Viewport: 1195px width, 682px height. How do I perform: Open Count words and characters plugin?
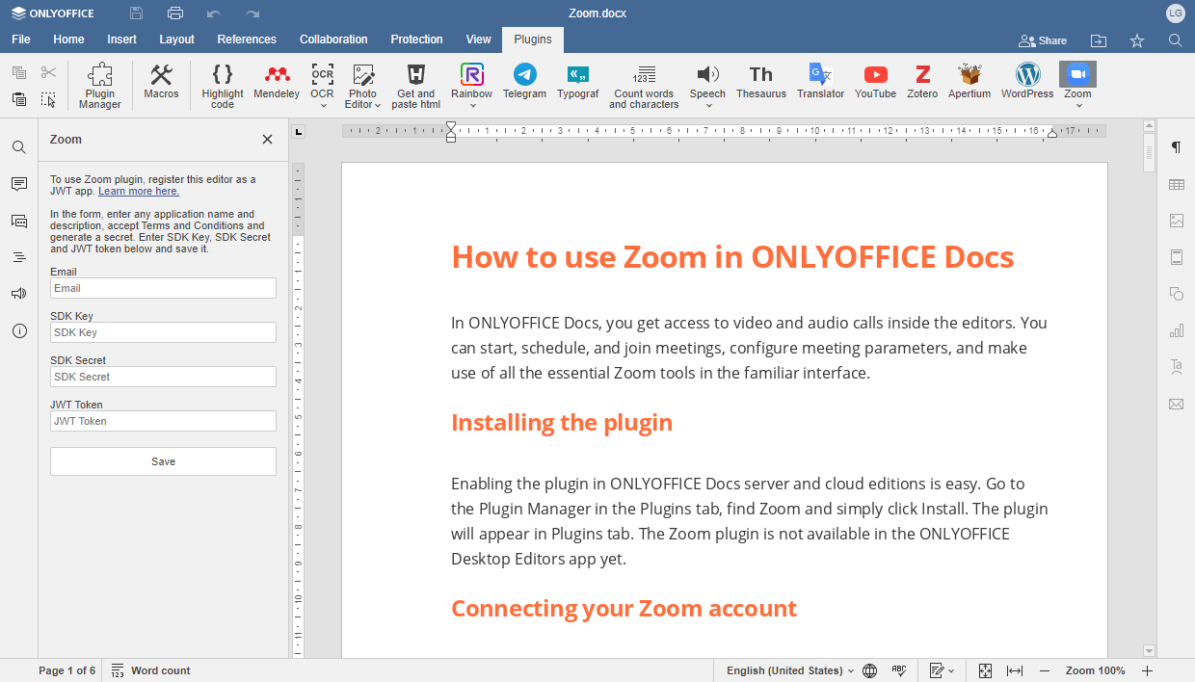click(644, 86)
